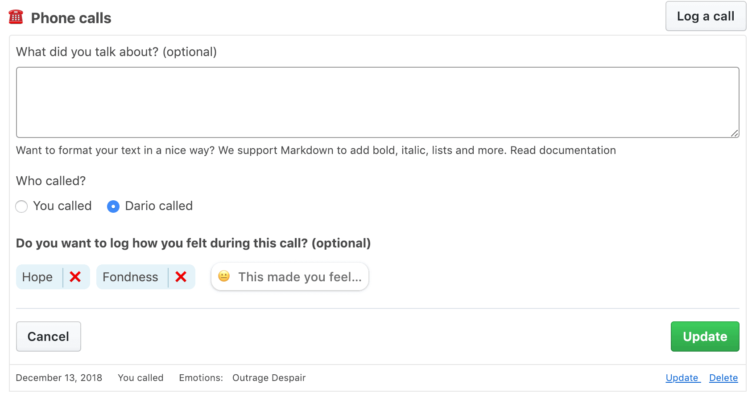752x397 pixels.
Task: Focus the call description text area
Action: (x=378, y=102)
